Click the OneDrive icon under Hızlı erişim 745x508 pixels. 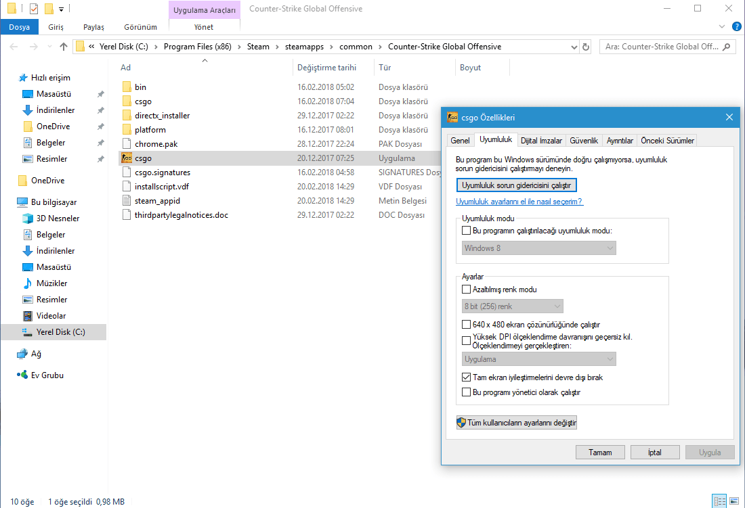[28, 126]
